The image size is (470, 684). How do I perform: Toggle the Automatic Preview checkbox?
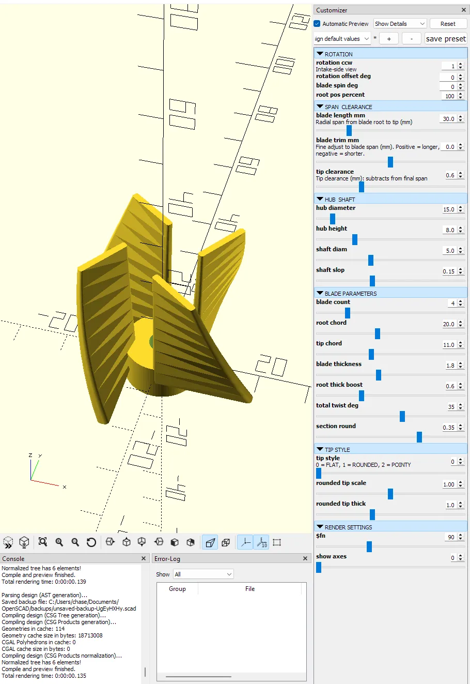pos(317,24)
